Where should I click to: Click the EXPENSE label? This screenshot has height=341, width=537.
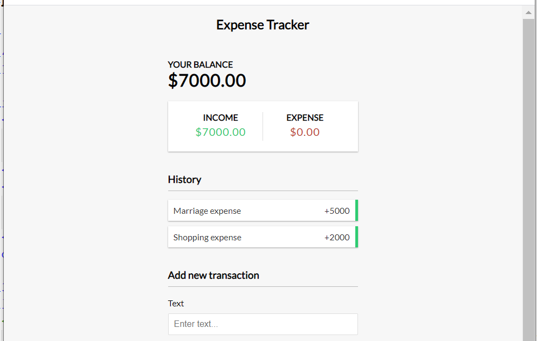point(305,117)
